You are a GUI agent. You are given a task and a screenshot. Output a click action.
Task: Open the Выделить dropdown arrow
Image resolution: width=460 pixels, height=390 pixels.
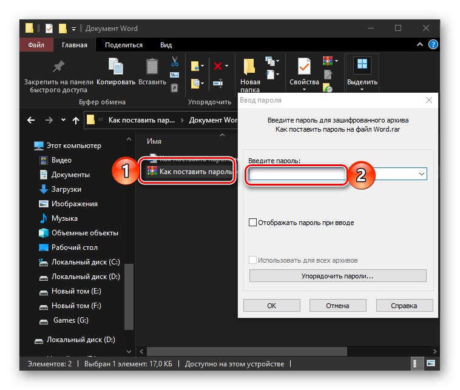(x=362, y=89)
